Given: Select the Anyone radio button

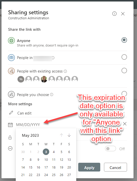Looking at the screenshot, I should [124, 40].
